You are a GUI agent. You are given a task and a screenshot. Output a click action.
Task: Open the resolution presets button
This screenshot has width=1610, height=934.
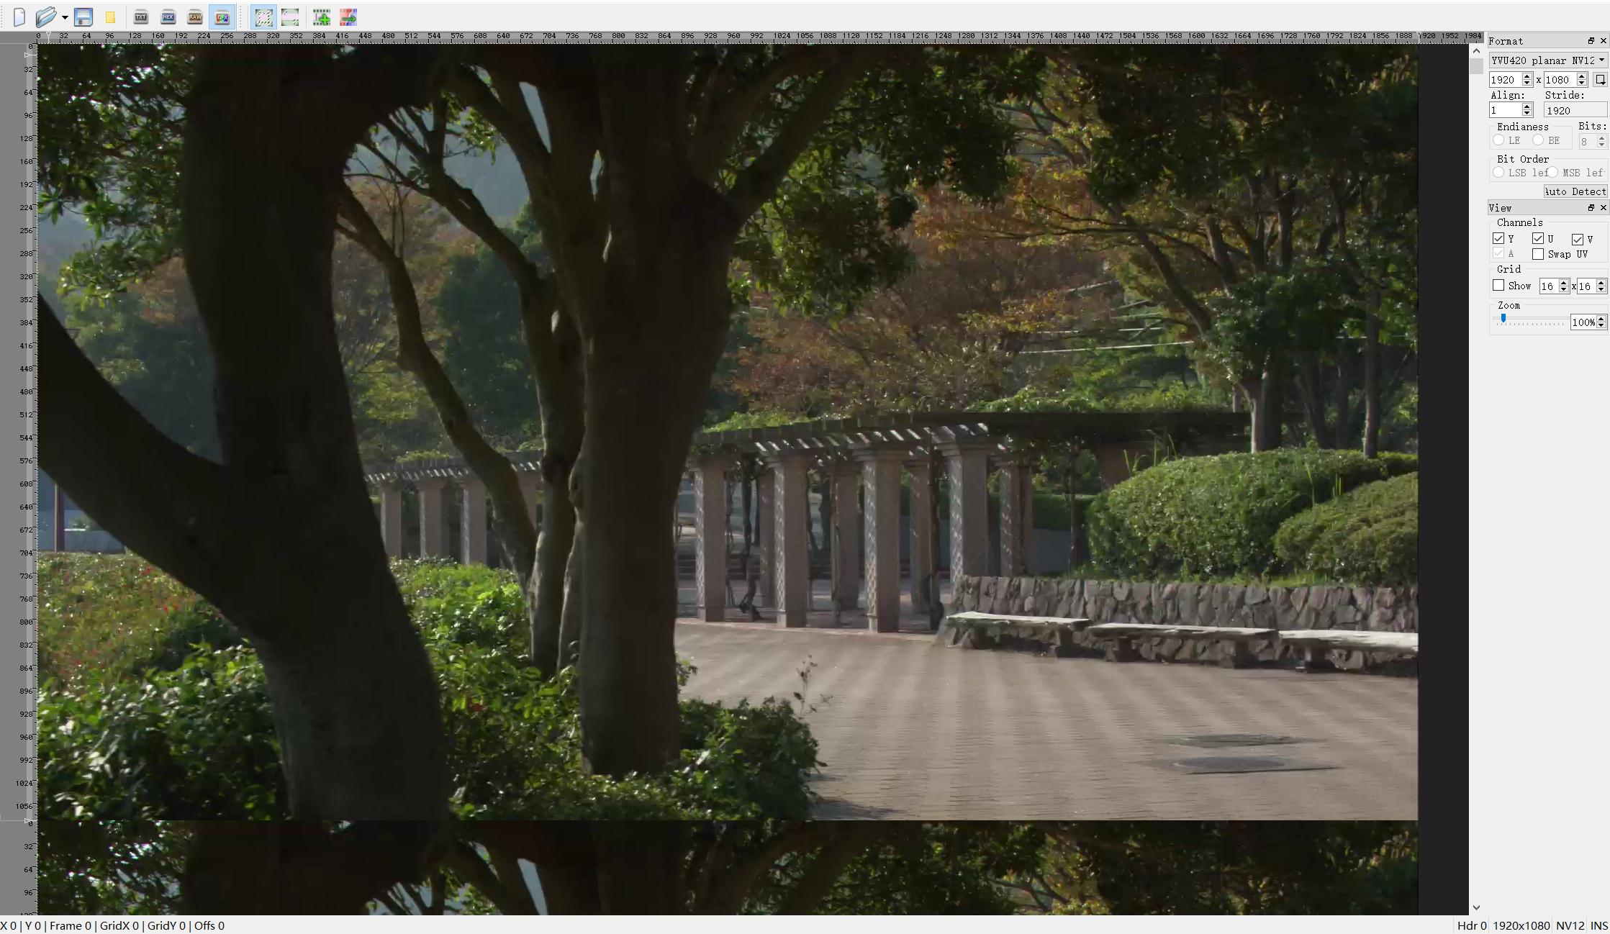pos(1600,80)
